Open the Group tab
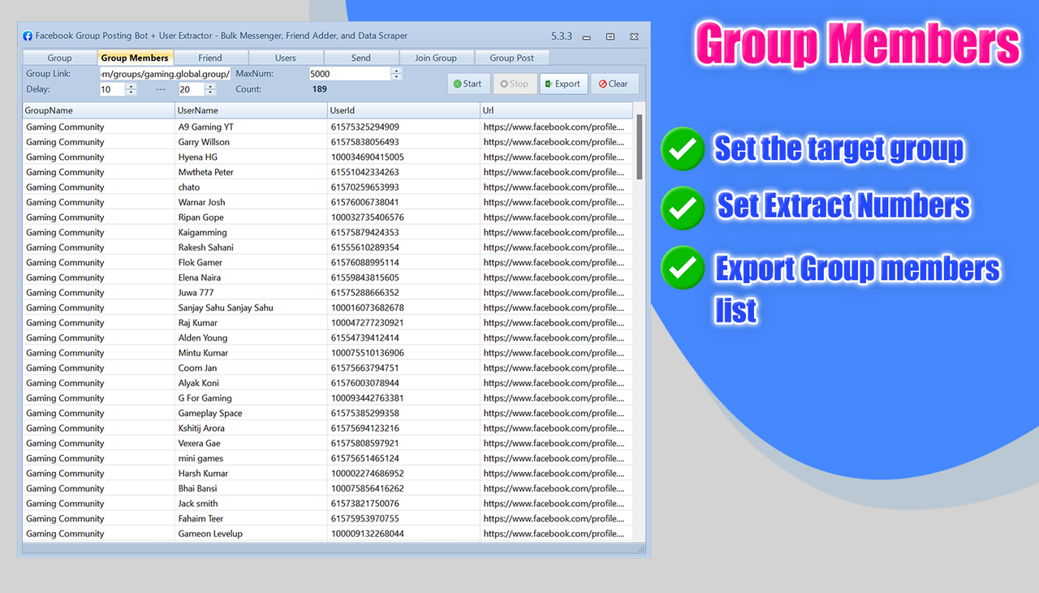 (59, 58)
